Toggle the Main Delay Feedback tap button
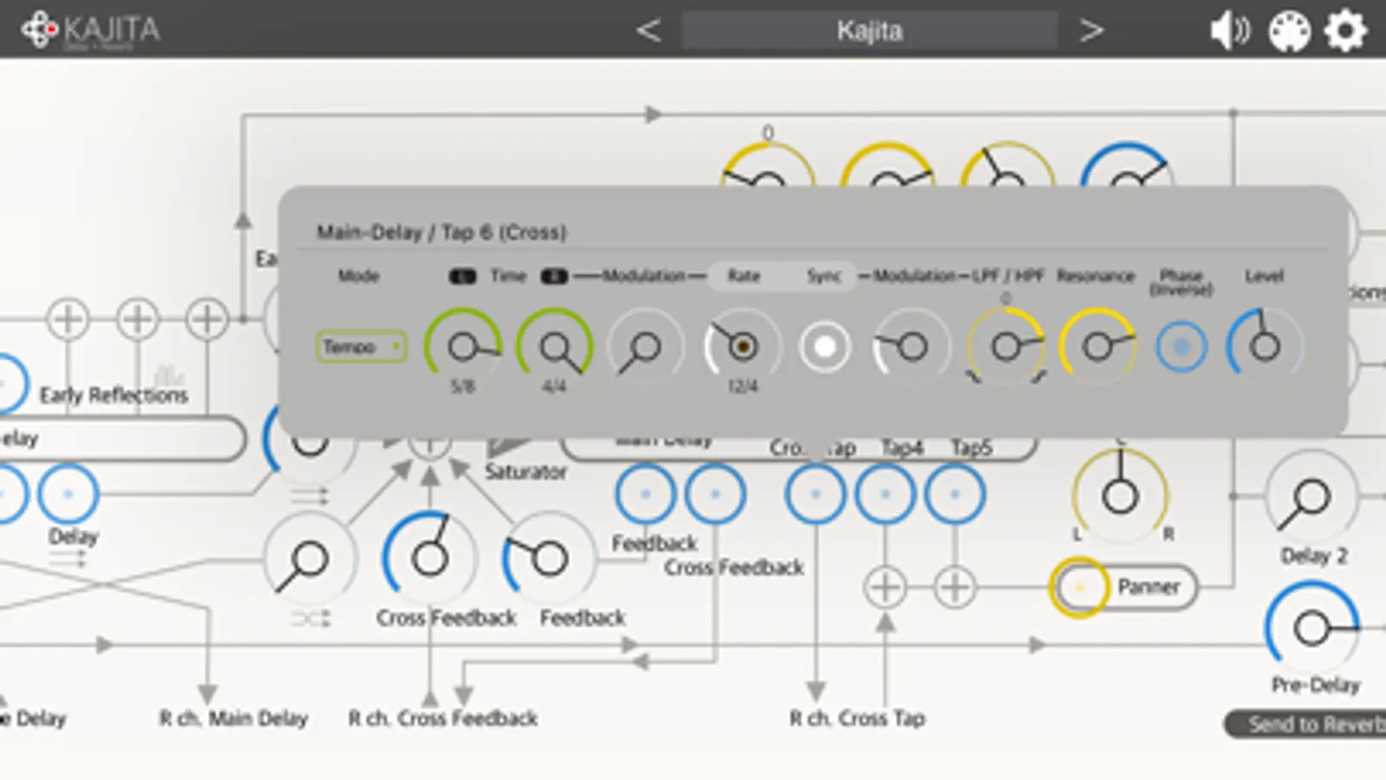The image size is (1386, 780). click(x=645, y=494)
